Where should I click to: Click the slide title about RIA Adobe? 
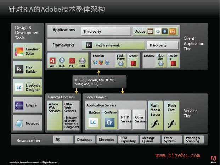click(57, 9)
